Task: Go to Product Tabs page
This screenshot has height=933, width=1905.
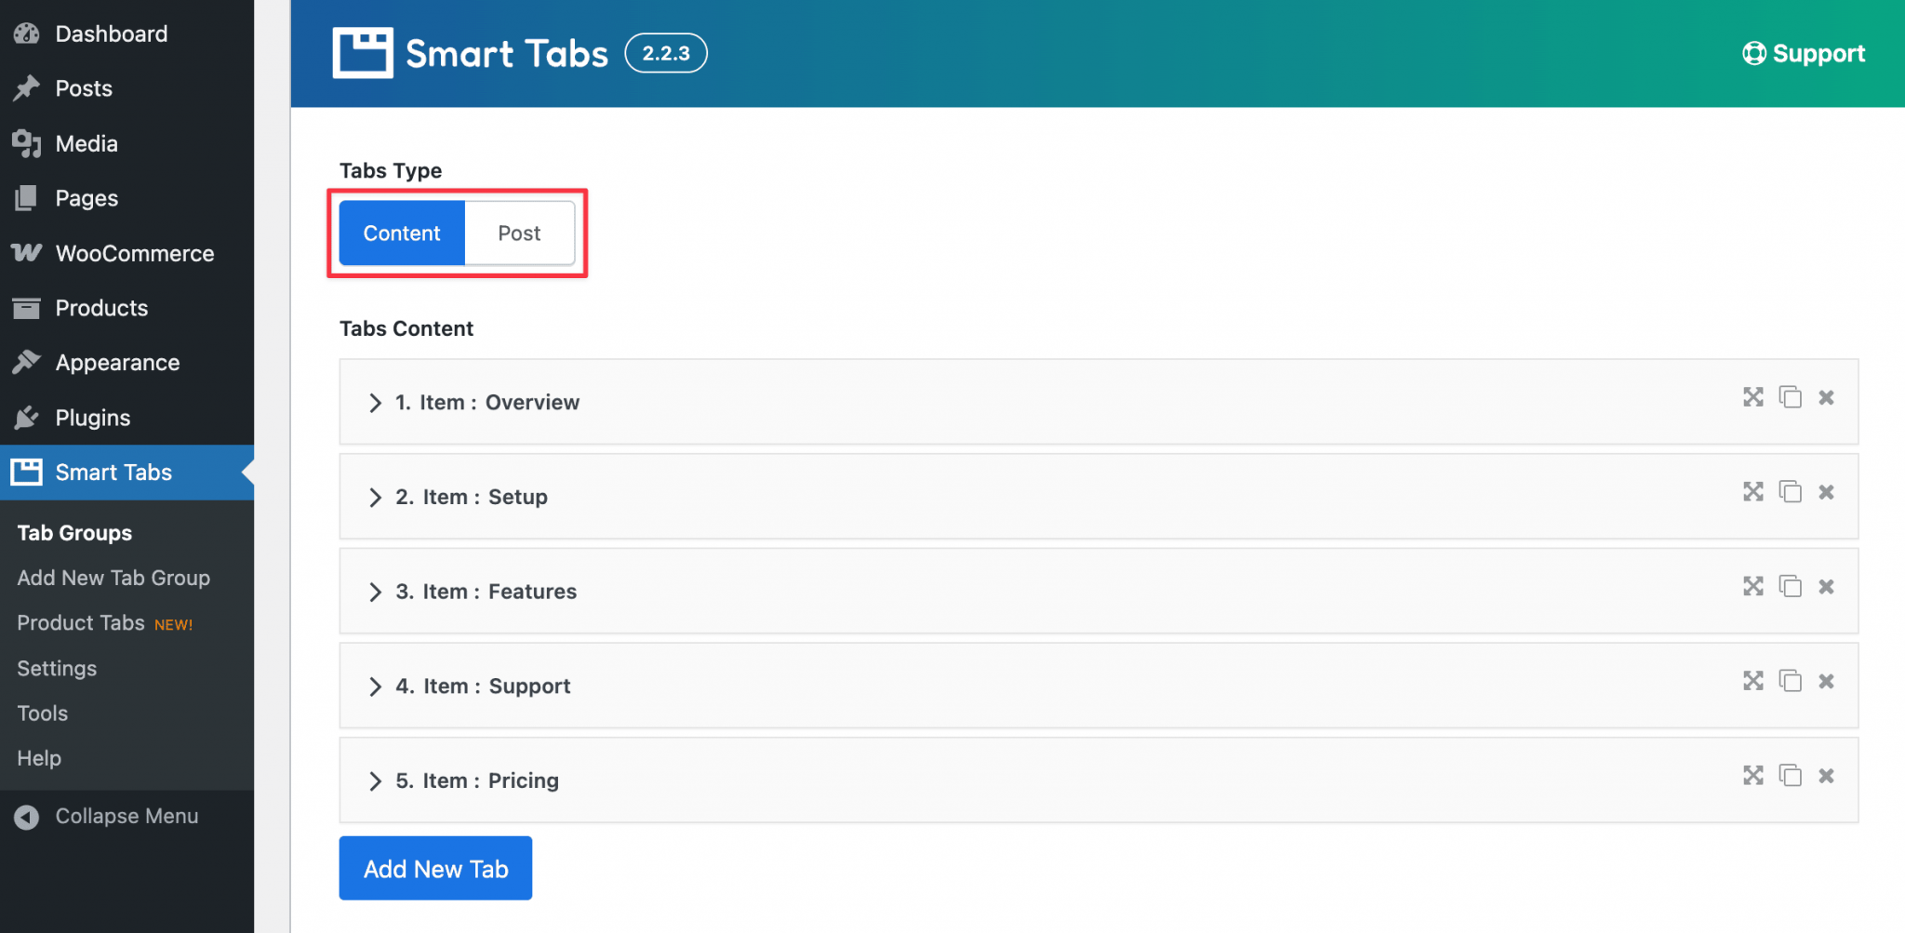Action: coord(80,622)
